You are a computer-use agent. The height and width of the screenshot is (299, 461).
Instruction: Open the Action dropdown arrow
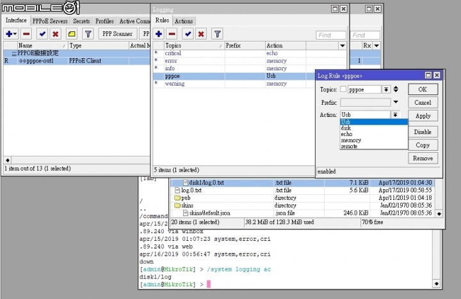(395, 115)
